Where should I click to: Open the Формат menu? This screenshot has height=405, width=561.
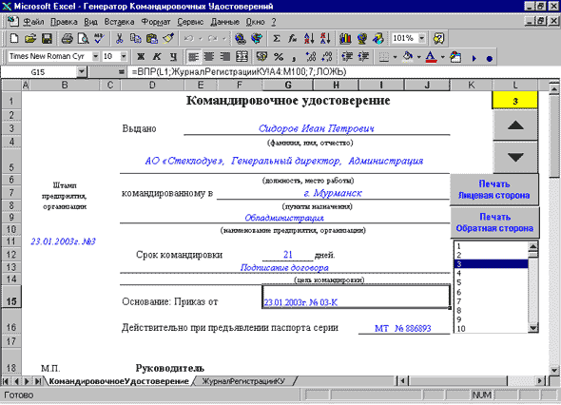coord(156,22)
